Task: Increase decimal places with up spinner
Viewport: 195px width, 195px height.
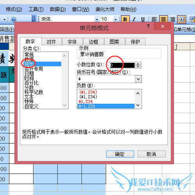Action: [138, 64]
